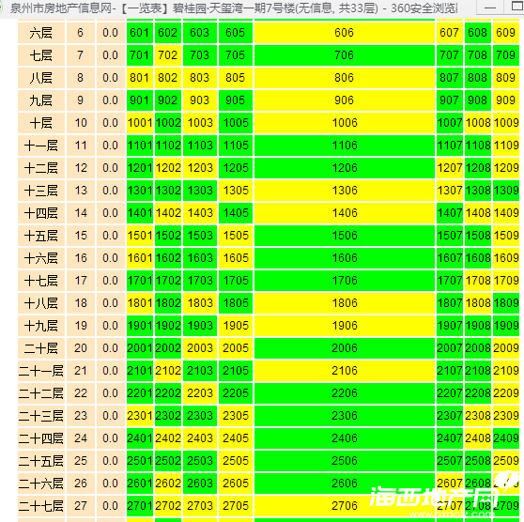Screen dimensions: 524x522
Task: Click the 二十四层 floor row header
Action: pyautogui.click(x=41, y=438)
